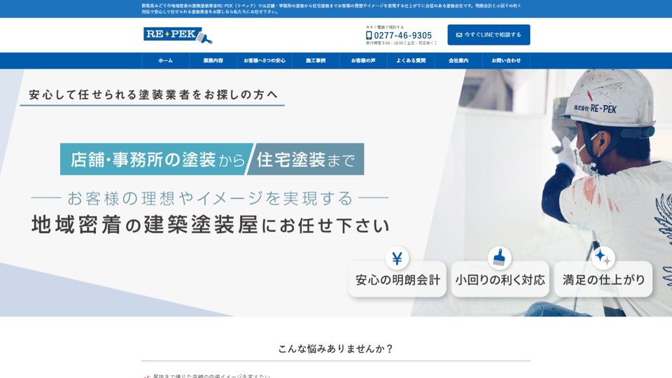The height and width of the screenshot is (378, 672).
Task: Click phone number 0277-46-9305
Action: coord(402,36)
